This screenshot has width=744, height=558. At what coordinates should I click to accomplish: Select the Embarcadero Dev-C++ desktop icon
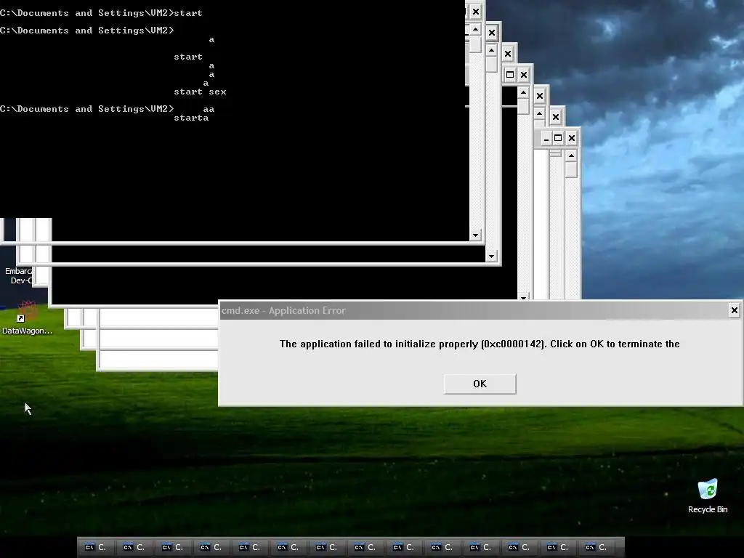pyautogui.click(x=19, y=275)
